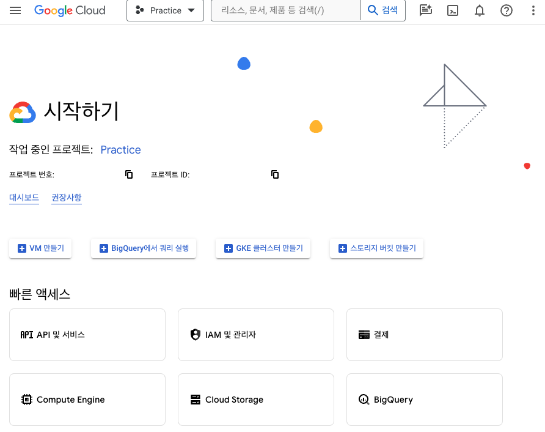Click the API icon in API 및 서비스

(x=27, y=335)
